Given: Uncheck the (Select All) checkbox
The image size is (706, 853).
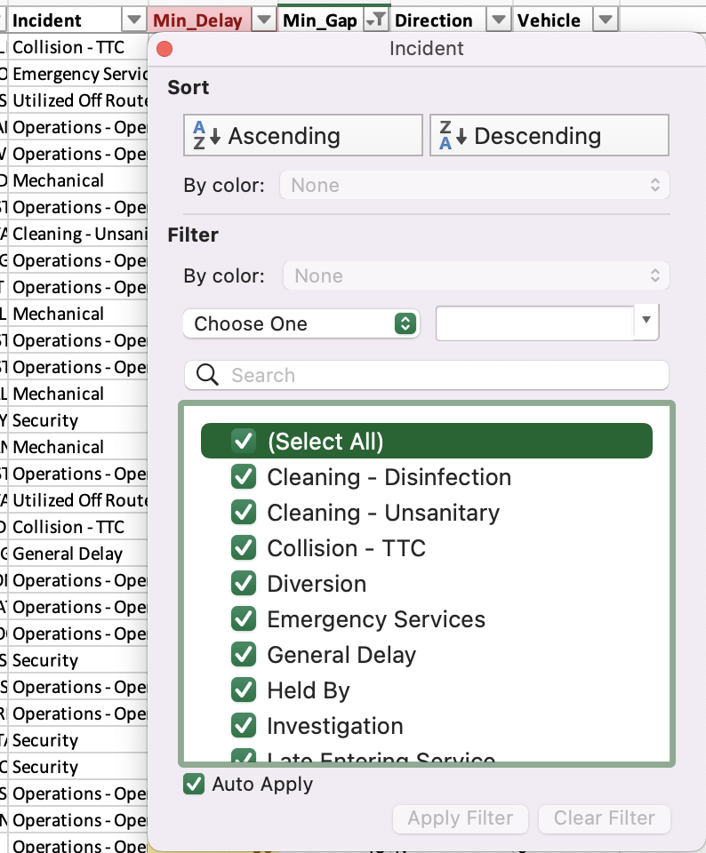Looking at the screenshot, I should click(x=243, y=441).
